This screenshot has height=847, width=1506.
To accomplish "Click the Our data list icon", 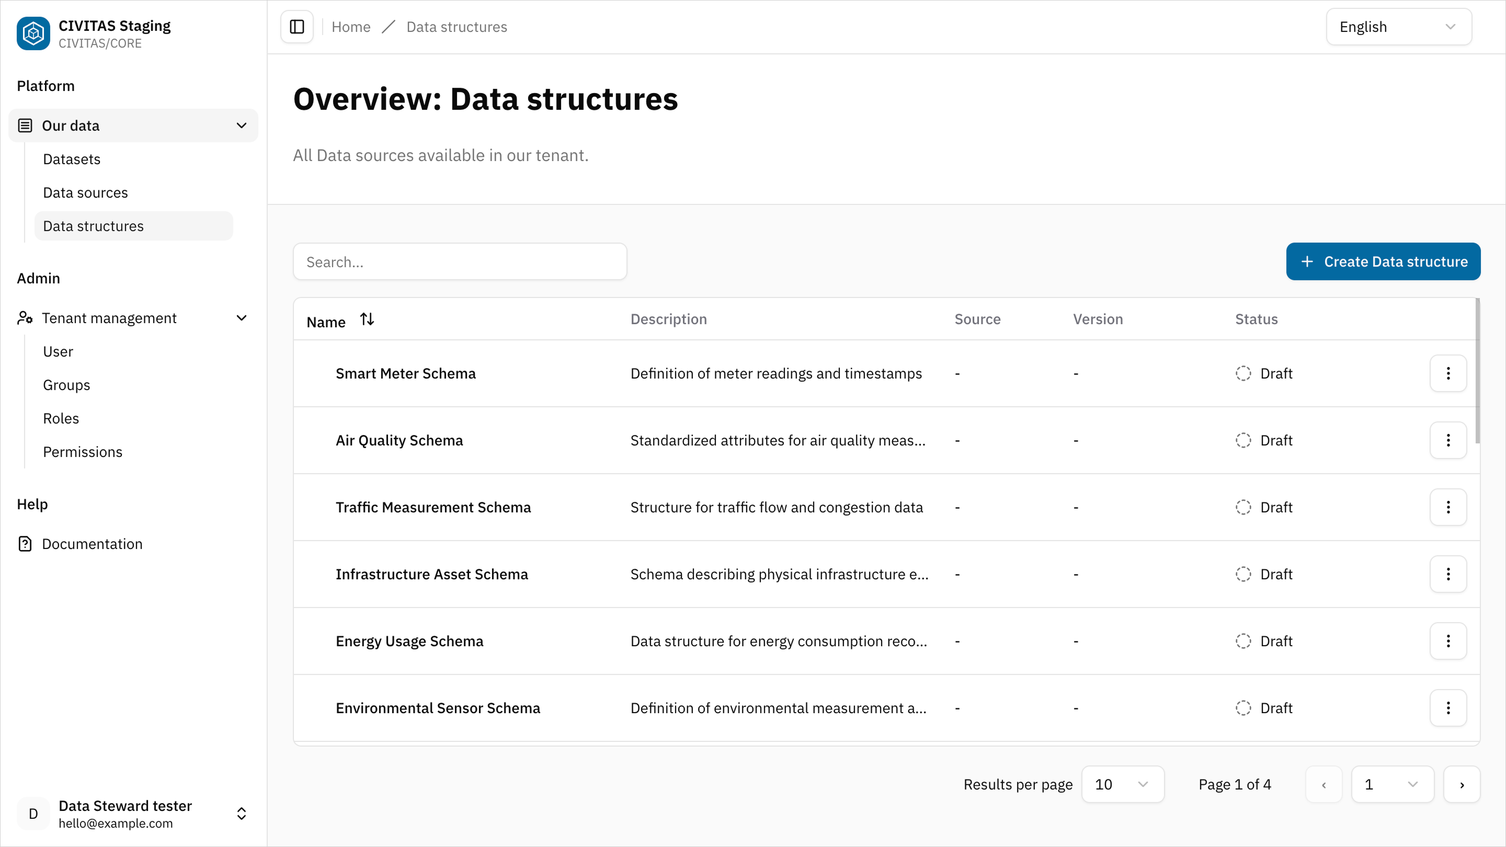I will (x=24, y=125).
